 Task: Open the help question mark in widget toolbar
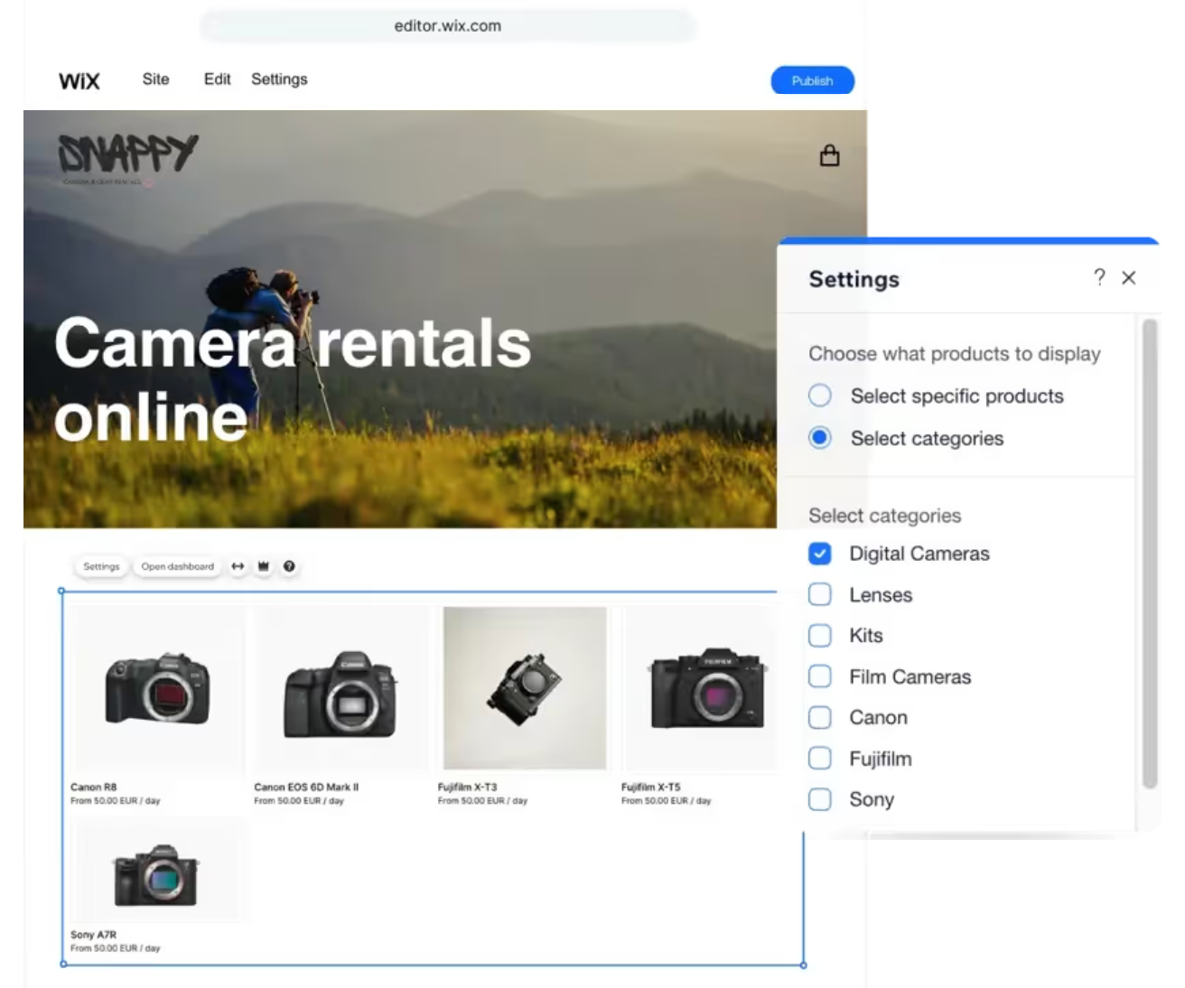coord(289,566)
